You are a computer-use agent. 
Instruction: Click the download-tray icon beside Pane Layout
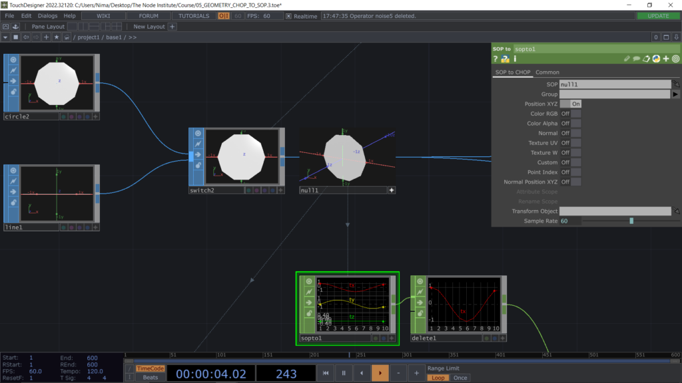[15, 27]
